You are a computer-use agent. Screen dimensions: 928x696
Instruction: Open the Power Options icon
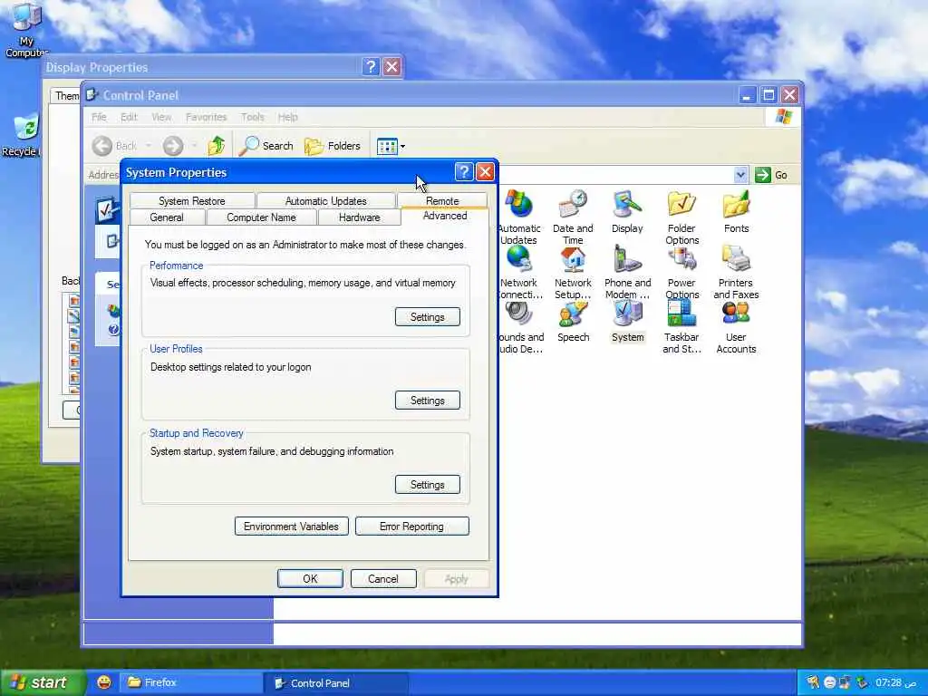(x=681, y=272)
